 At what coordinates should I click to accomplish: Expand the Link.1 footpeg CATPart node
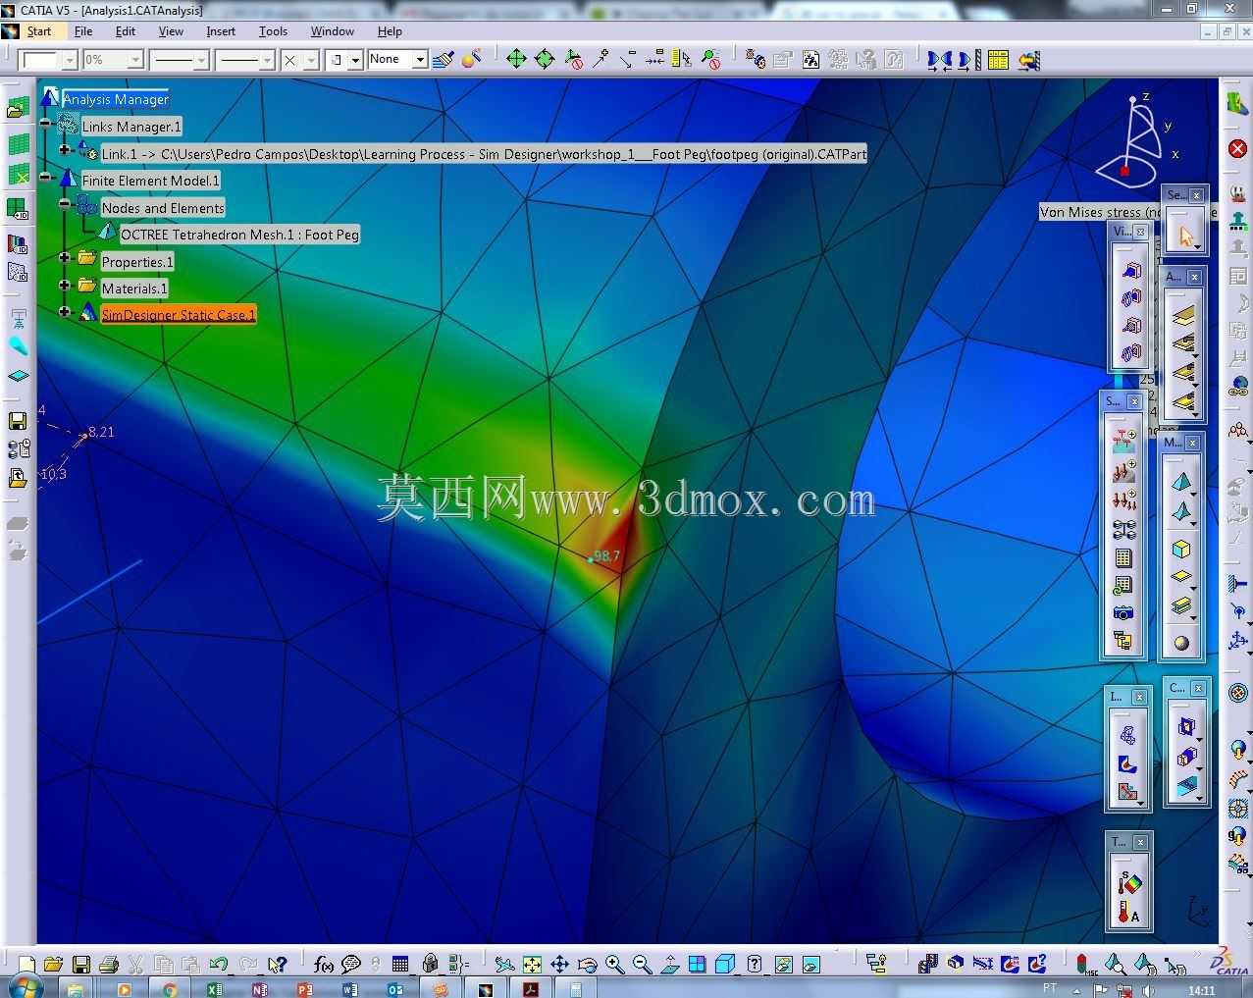(65, 150)
